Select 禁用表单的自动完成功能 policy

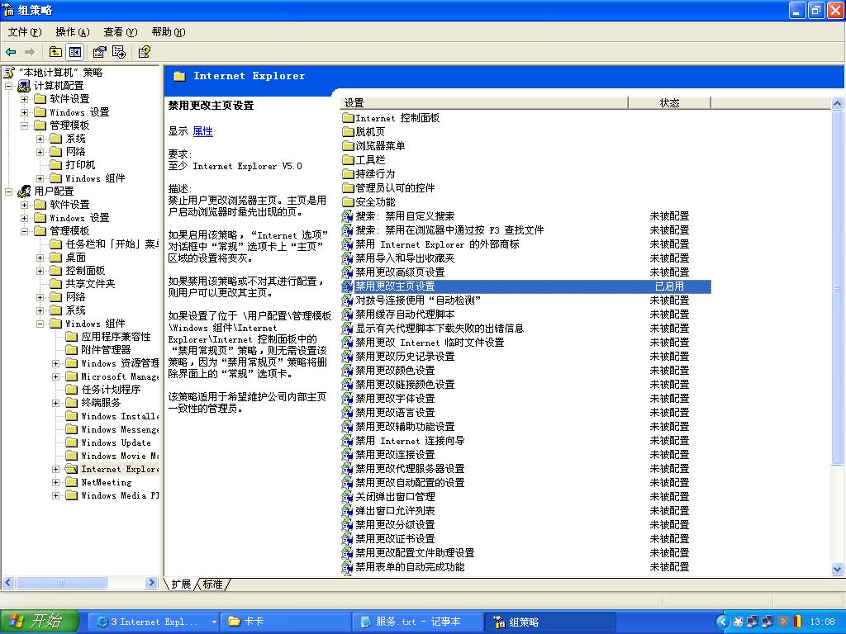(410, 566)
